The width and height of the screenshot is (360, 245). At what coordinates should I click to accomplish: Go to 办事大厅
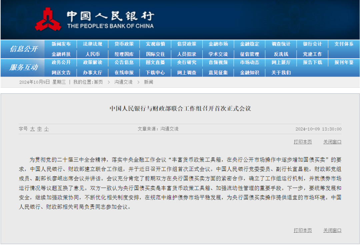click(x=93, y=73)
